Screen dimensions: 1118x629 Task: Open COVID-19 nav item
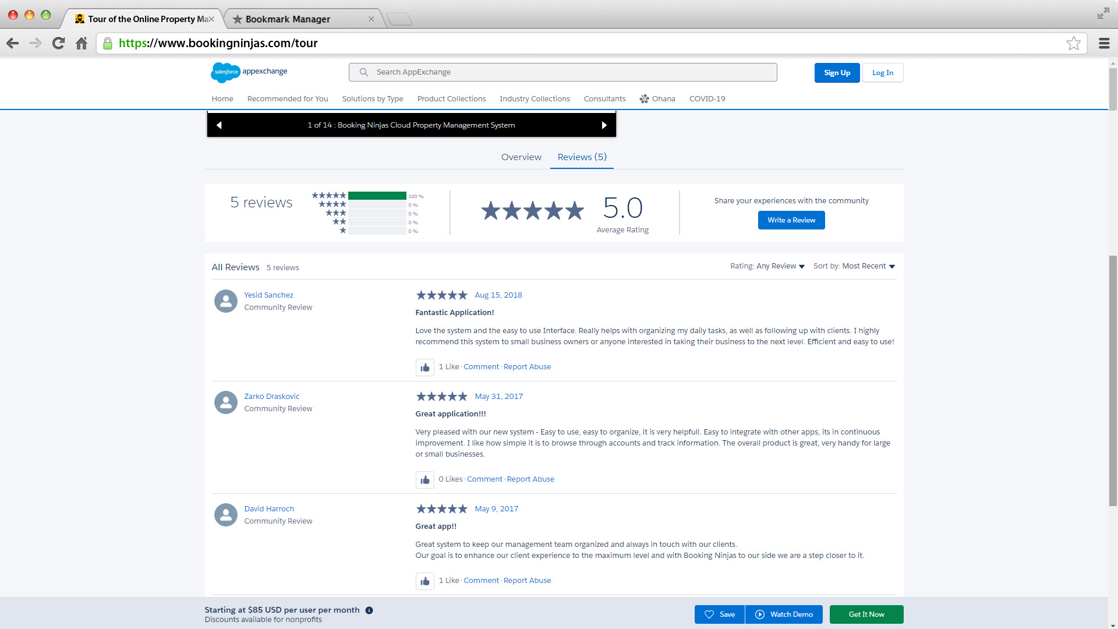707,99
